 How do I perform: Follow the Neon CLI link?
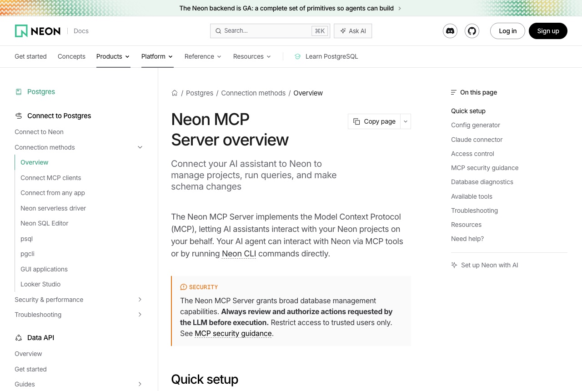pos(239,254)
